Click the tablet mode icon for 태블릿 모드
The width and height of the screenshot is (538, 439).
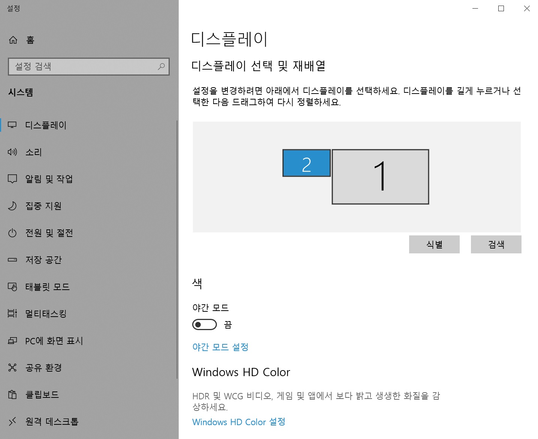(12, 287)
